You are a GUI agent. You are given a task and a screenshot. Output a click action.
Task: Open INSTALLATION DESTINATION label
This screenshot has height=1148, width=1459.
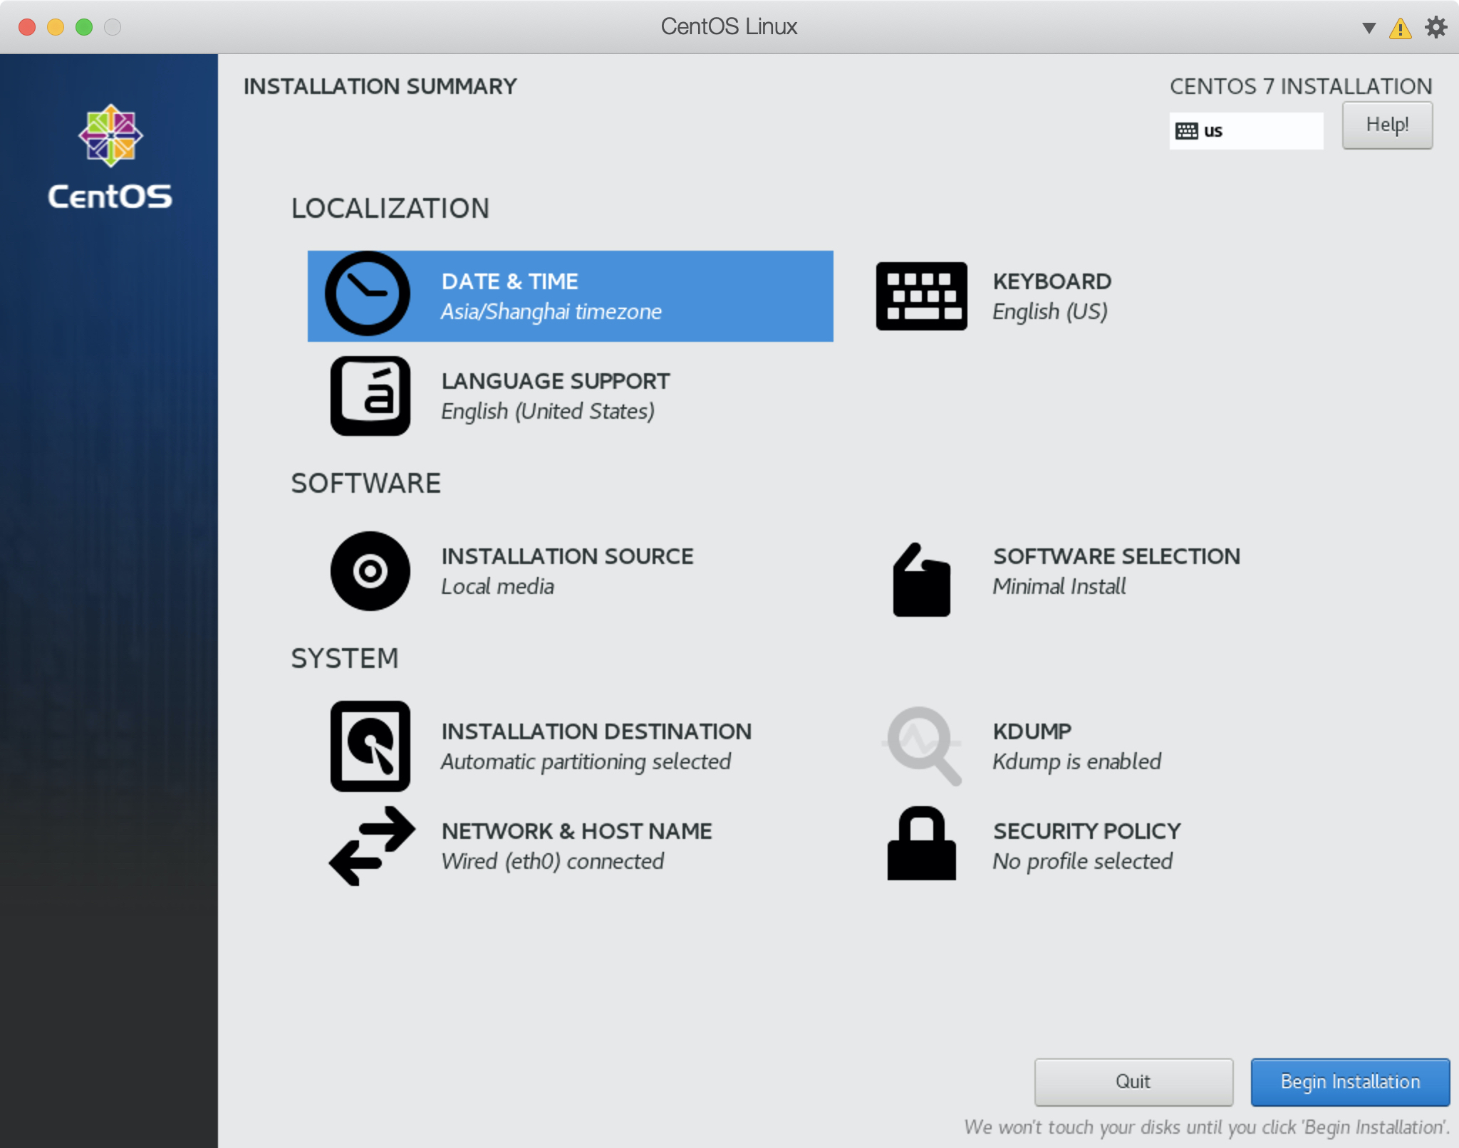pos(596,731)
